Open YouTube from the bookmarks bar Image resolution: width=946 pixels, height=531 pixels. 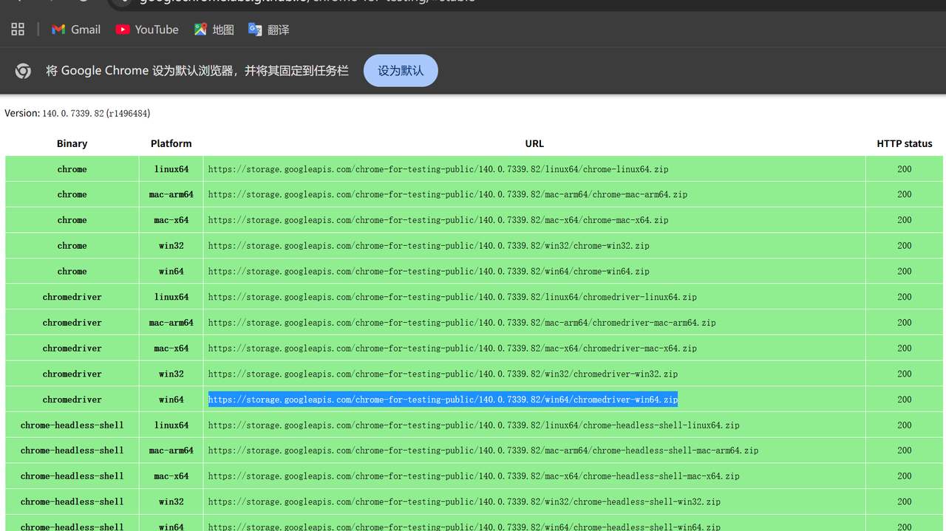click(x=146, y=30)
